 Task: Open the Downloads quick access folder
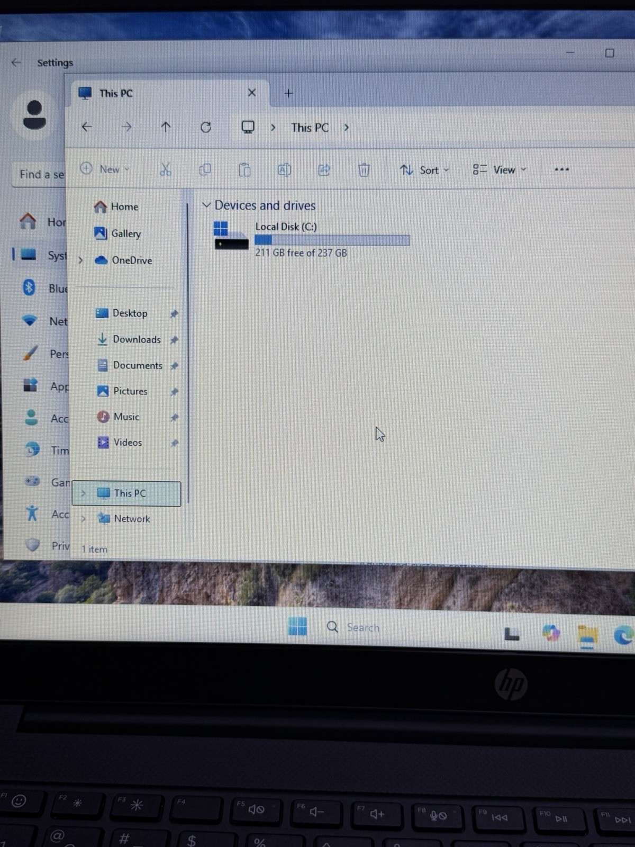point(128,339)
